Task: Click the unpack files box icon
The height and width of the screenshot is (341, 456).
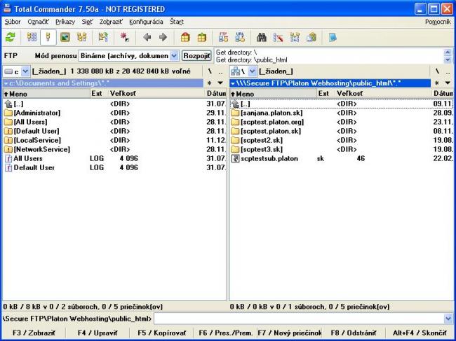Action: point(202,37)
